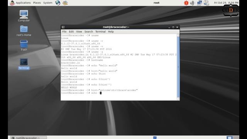This screenshot has width=247, height=139.
Task: Click the 'echo "Hello world"' command line
Action: pyautogui.click(x=89, y=66)
